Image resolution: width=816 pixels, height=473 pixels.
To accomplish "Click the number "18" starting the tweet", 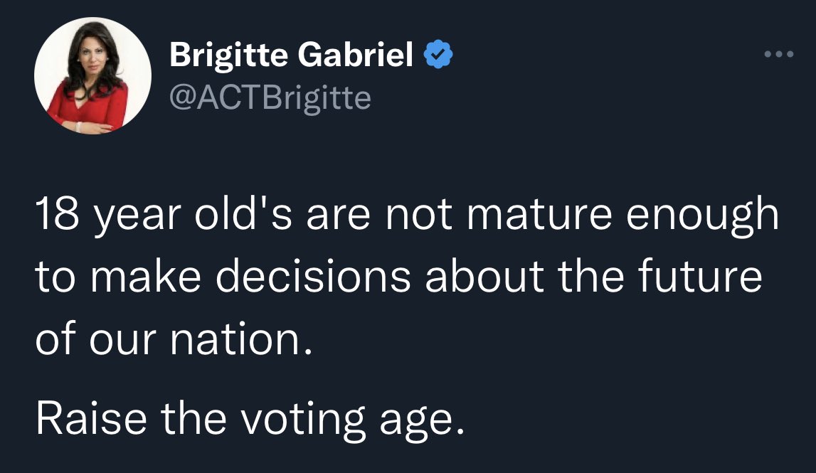I will click(57, 216).
